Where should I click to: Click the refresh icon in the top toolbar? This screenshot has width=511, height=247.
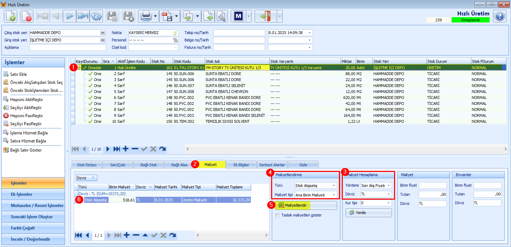pyautogui.click(x=96, y=16)
